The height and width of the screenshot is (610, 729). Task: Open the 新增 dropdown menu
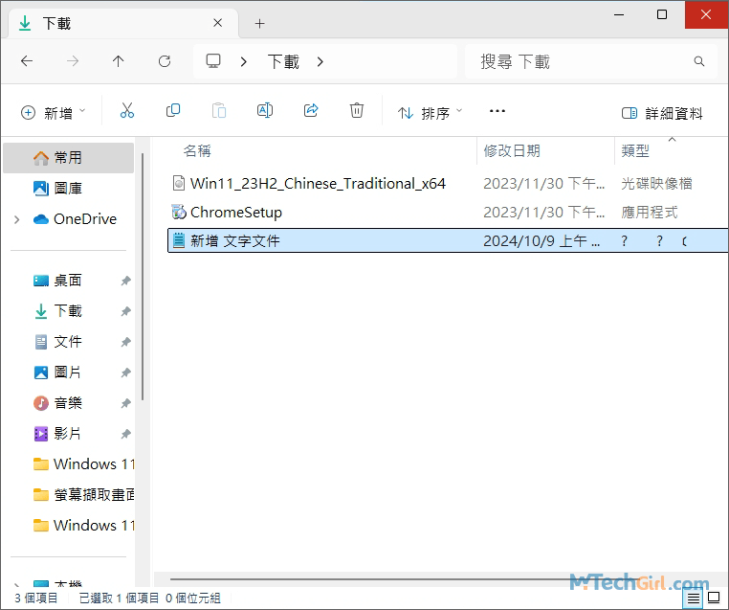(54, 113)
